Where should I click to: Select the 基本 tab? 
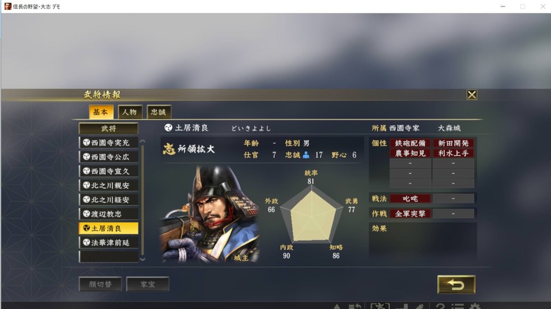101,112
